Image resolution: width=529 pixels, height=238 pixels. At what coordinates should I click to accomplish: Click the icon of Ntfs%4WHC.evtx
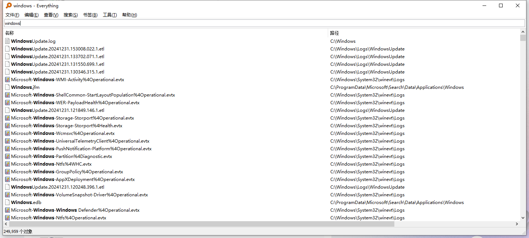point(7,164)
